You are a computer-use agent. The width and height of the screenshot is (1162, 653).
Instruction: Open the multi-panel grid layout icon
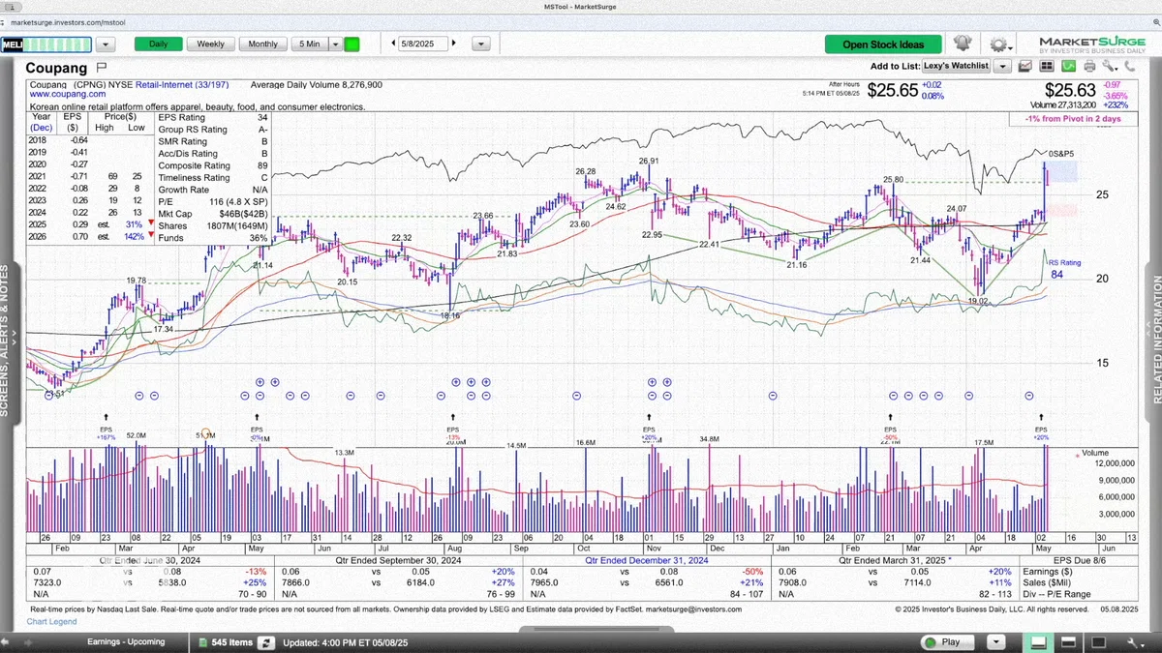[x=1046, y=66]
